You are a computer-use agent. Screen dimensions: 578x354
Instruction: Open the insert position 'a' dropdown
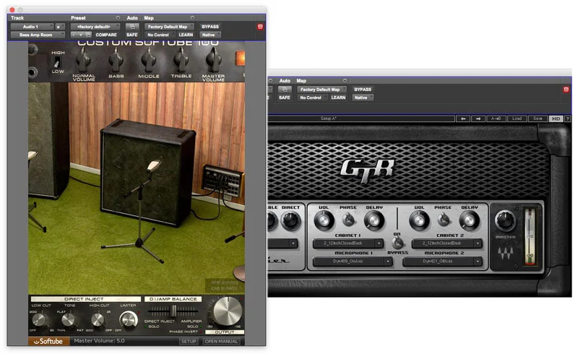60,27
